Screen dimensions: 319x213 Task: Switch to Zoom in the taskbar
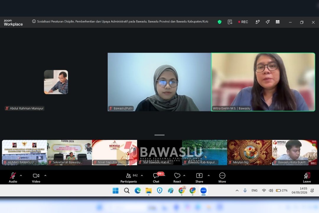pyautogui.click(x=204, y=191)
